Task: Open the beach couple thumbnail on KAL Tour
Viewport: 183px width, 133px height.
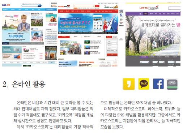Action: [51, 18]
